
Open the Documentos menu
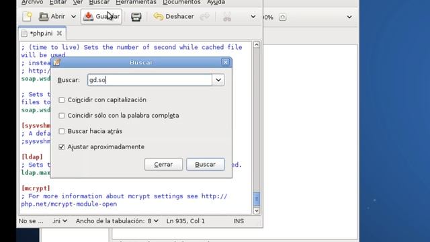181,2
